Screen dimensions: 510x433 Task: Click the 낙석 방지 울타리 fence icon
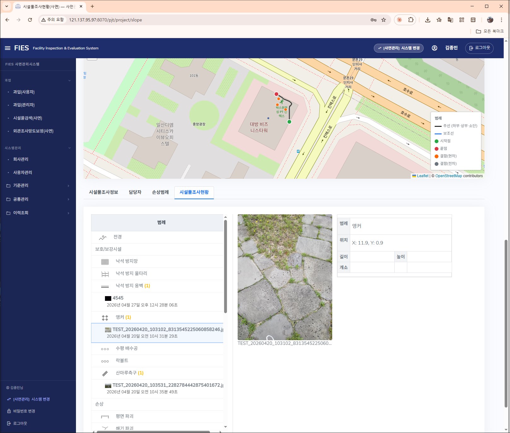(x=105, y=274)
